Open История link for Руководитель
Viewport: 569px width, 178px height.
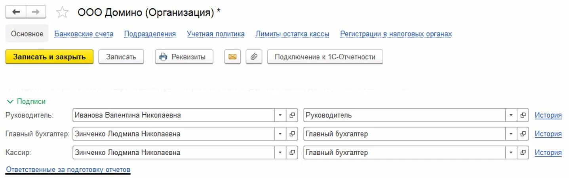click(x=548, y=116)
